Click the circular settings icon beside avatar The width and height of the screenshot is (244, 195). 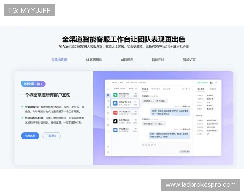click(216, 82)
